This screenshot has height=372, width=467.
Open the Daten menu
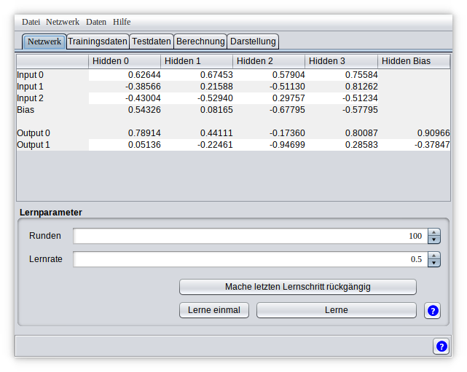pos(96,22)
